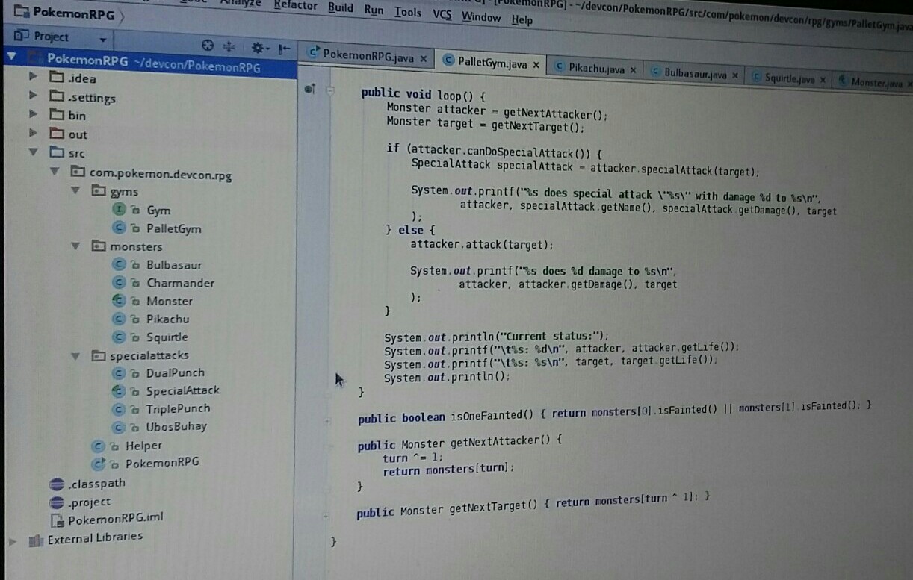Click the PokemonRPG.iml file icon
913x580 pixels.
click(56, 521)
